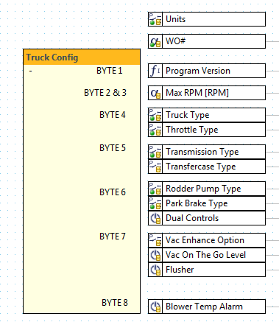
Task: Select the BYTE 8 port label
Action: click(115, 303)
